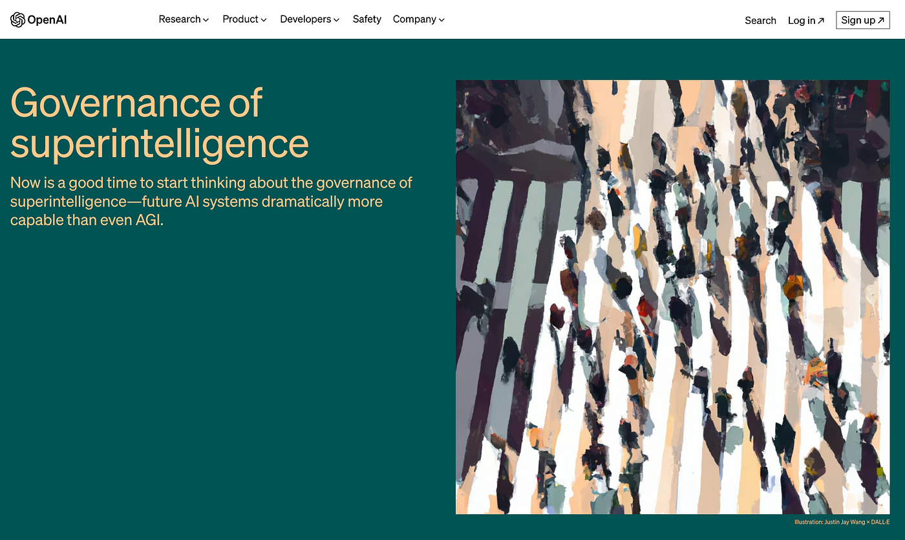Click the intro paragraph about superintelligence governance

click(x=211, y=201)
